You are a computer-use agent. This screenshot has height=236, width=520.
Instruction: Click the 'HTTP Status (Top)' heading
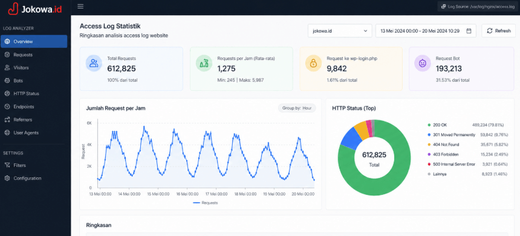coord(354,108)
